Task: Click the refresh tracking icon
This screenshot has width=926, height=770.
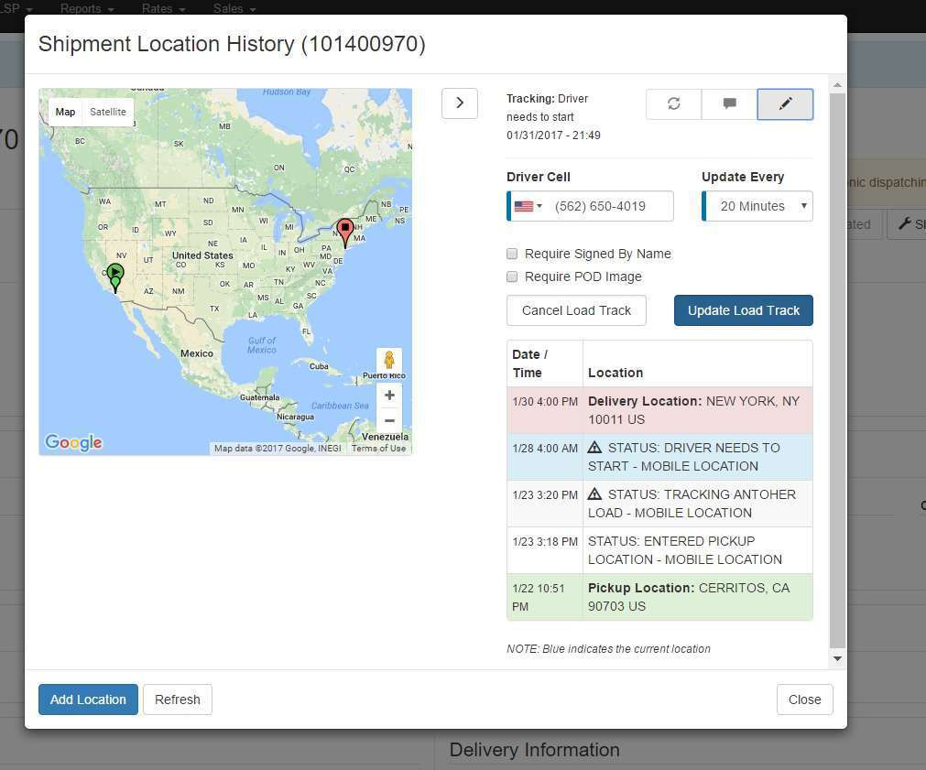Action: point(673,103)
